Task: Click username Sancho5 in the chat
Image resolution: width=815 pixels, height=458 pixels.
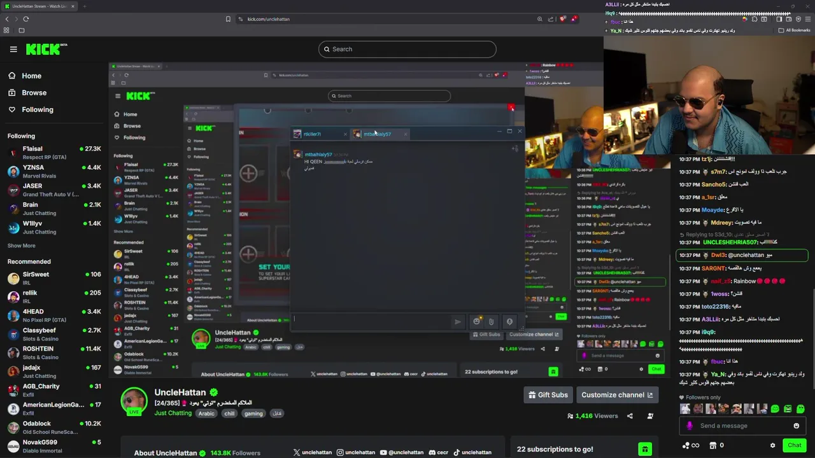Action: pyautogui.click(x=714, y=184)
